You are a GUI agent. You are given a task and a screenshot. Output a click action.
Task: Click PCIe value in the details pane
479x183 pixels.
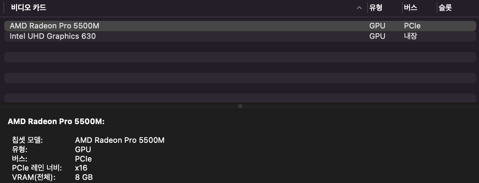pyautogui.click(x=83, y=159)
